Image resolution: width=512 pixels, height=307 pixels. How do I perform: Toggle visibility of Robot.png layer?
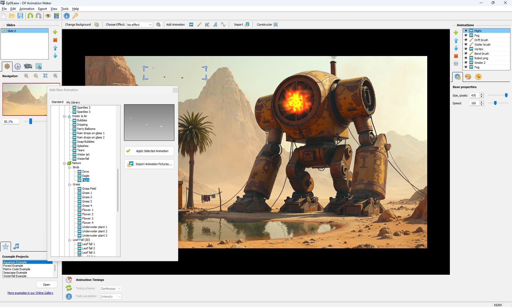[466, 58]
